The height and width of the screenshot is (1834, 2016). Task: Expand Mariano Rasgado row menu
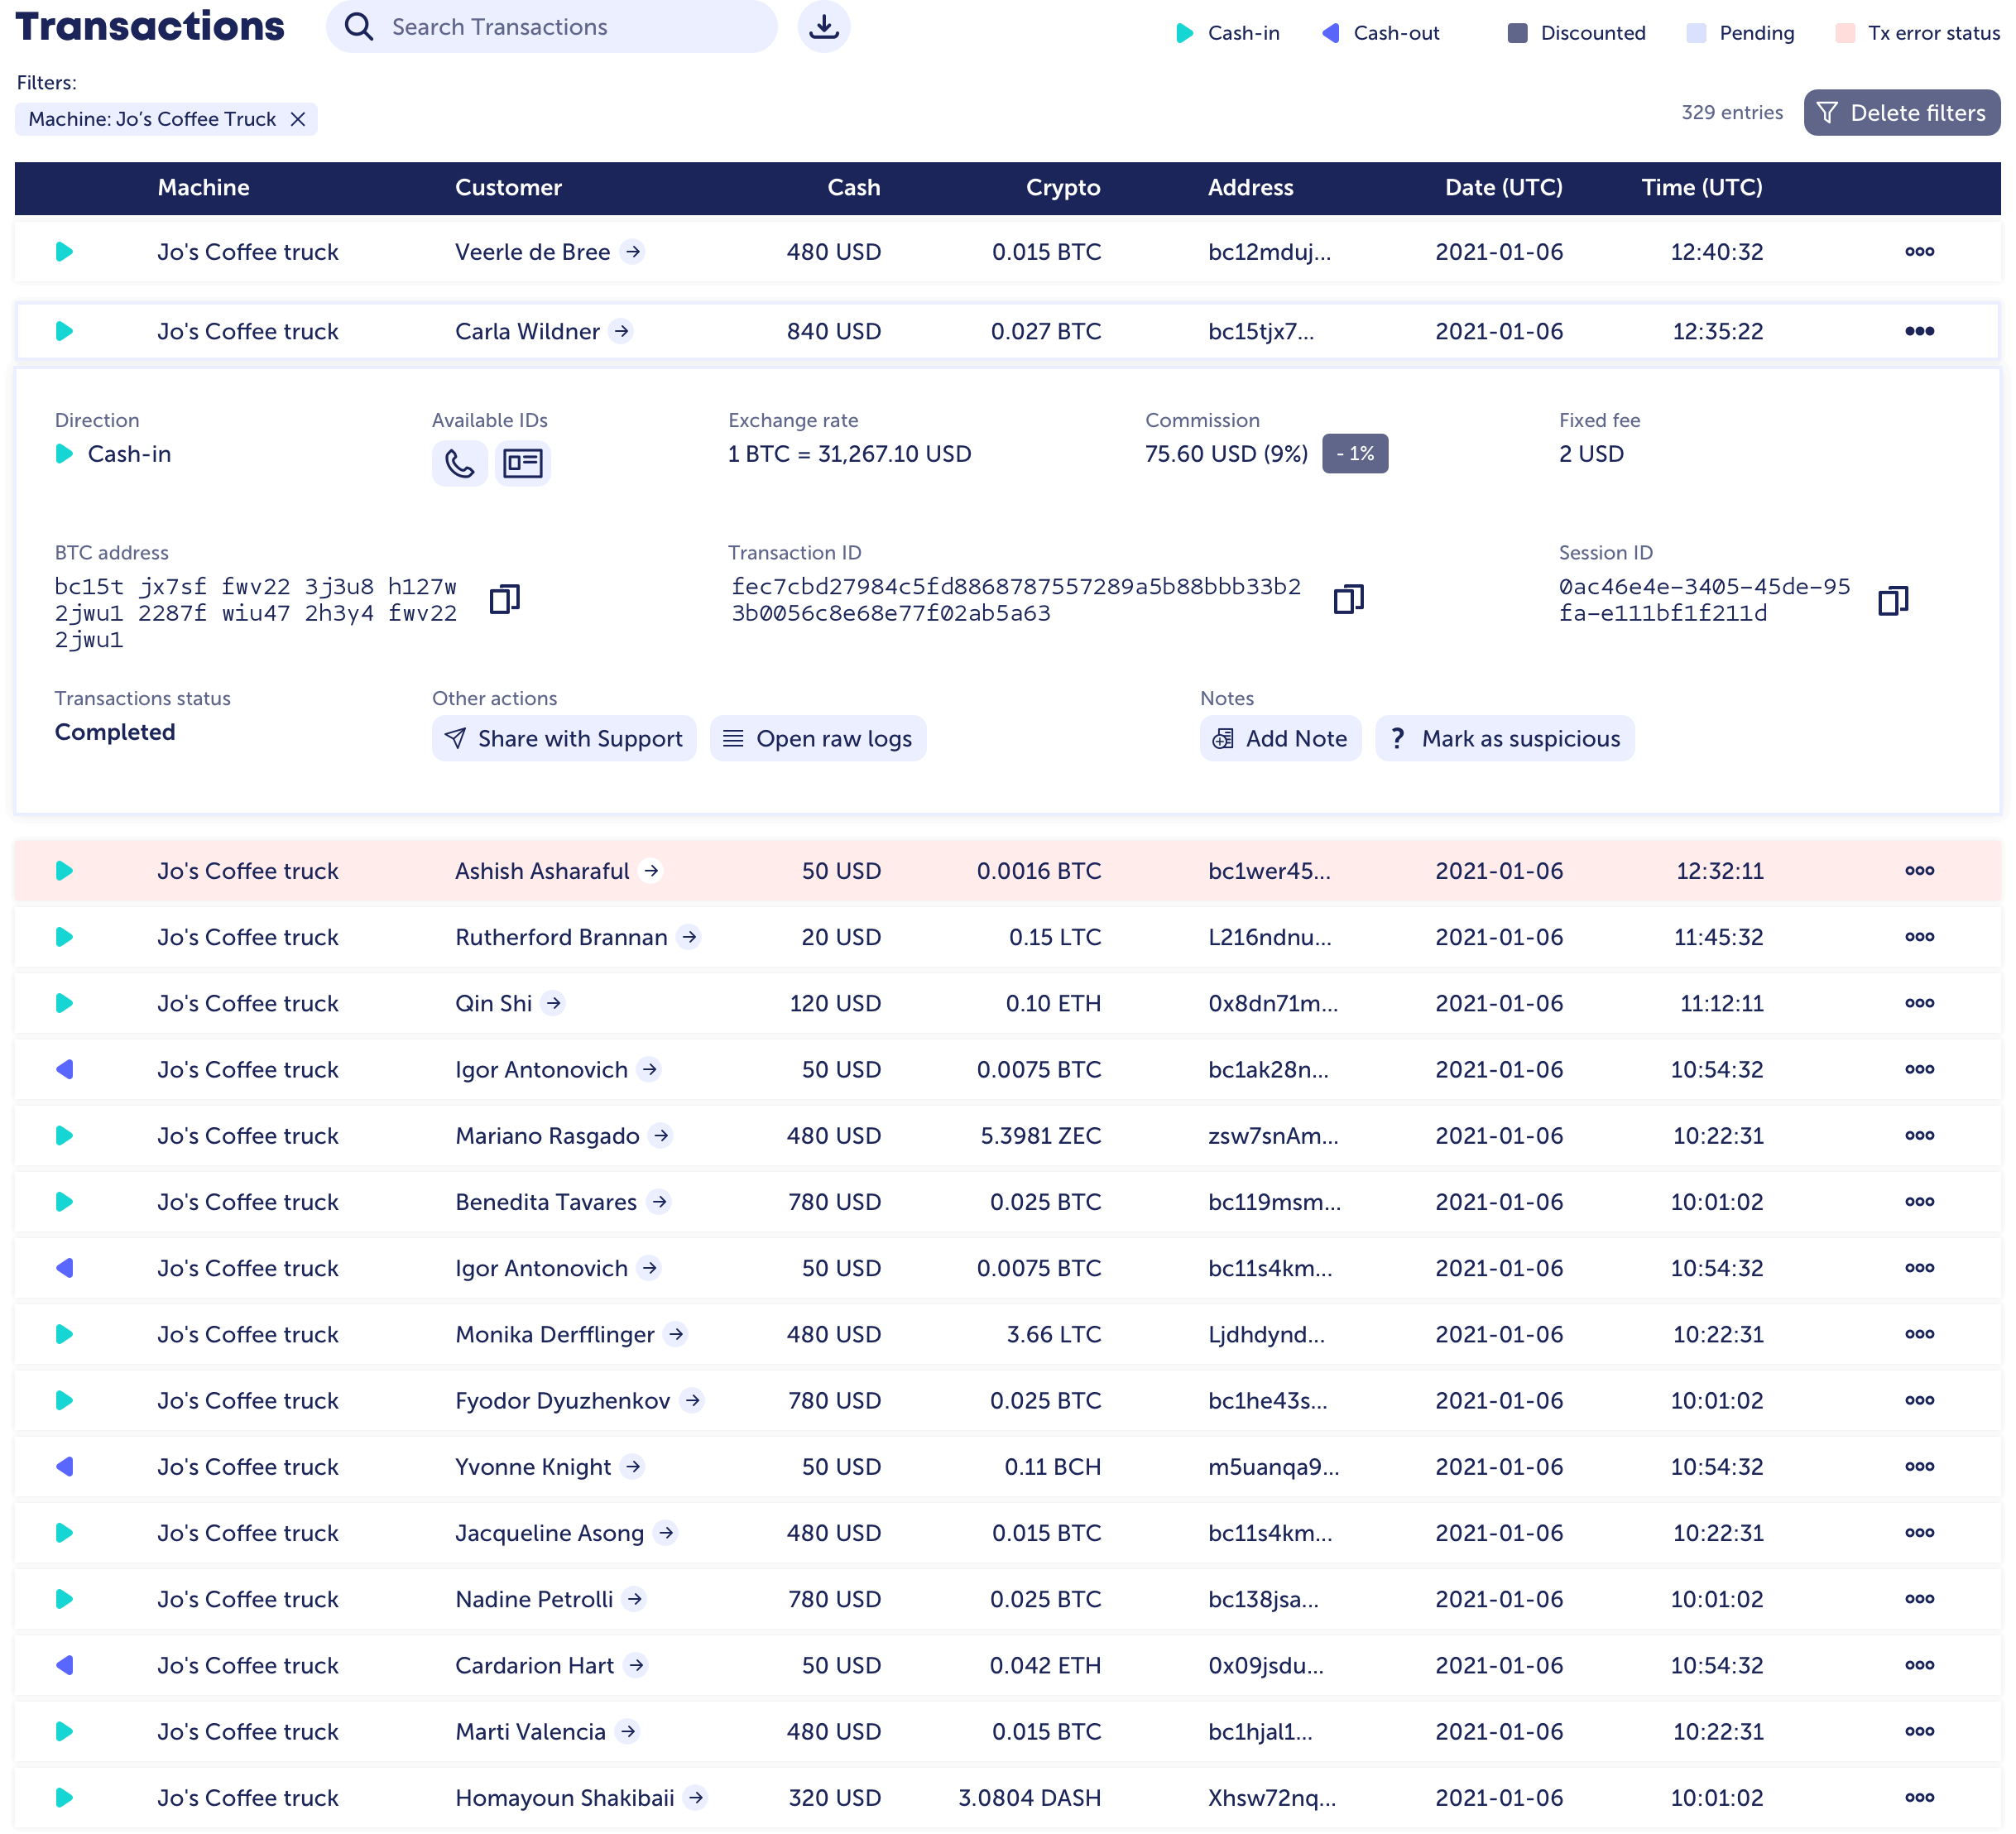pos(1918,1135)
